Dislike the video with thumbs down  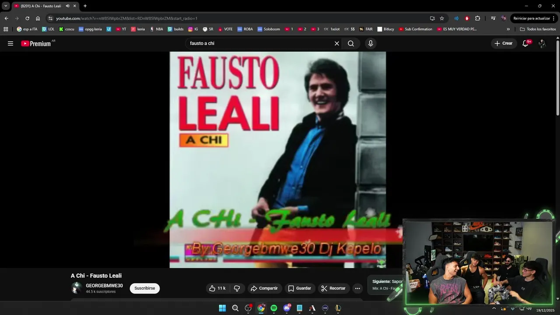237,288
